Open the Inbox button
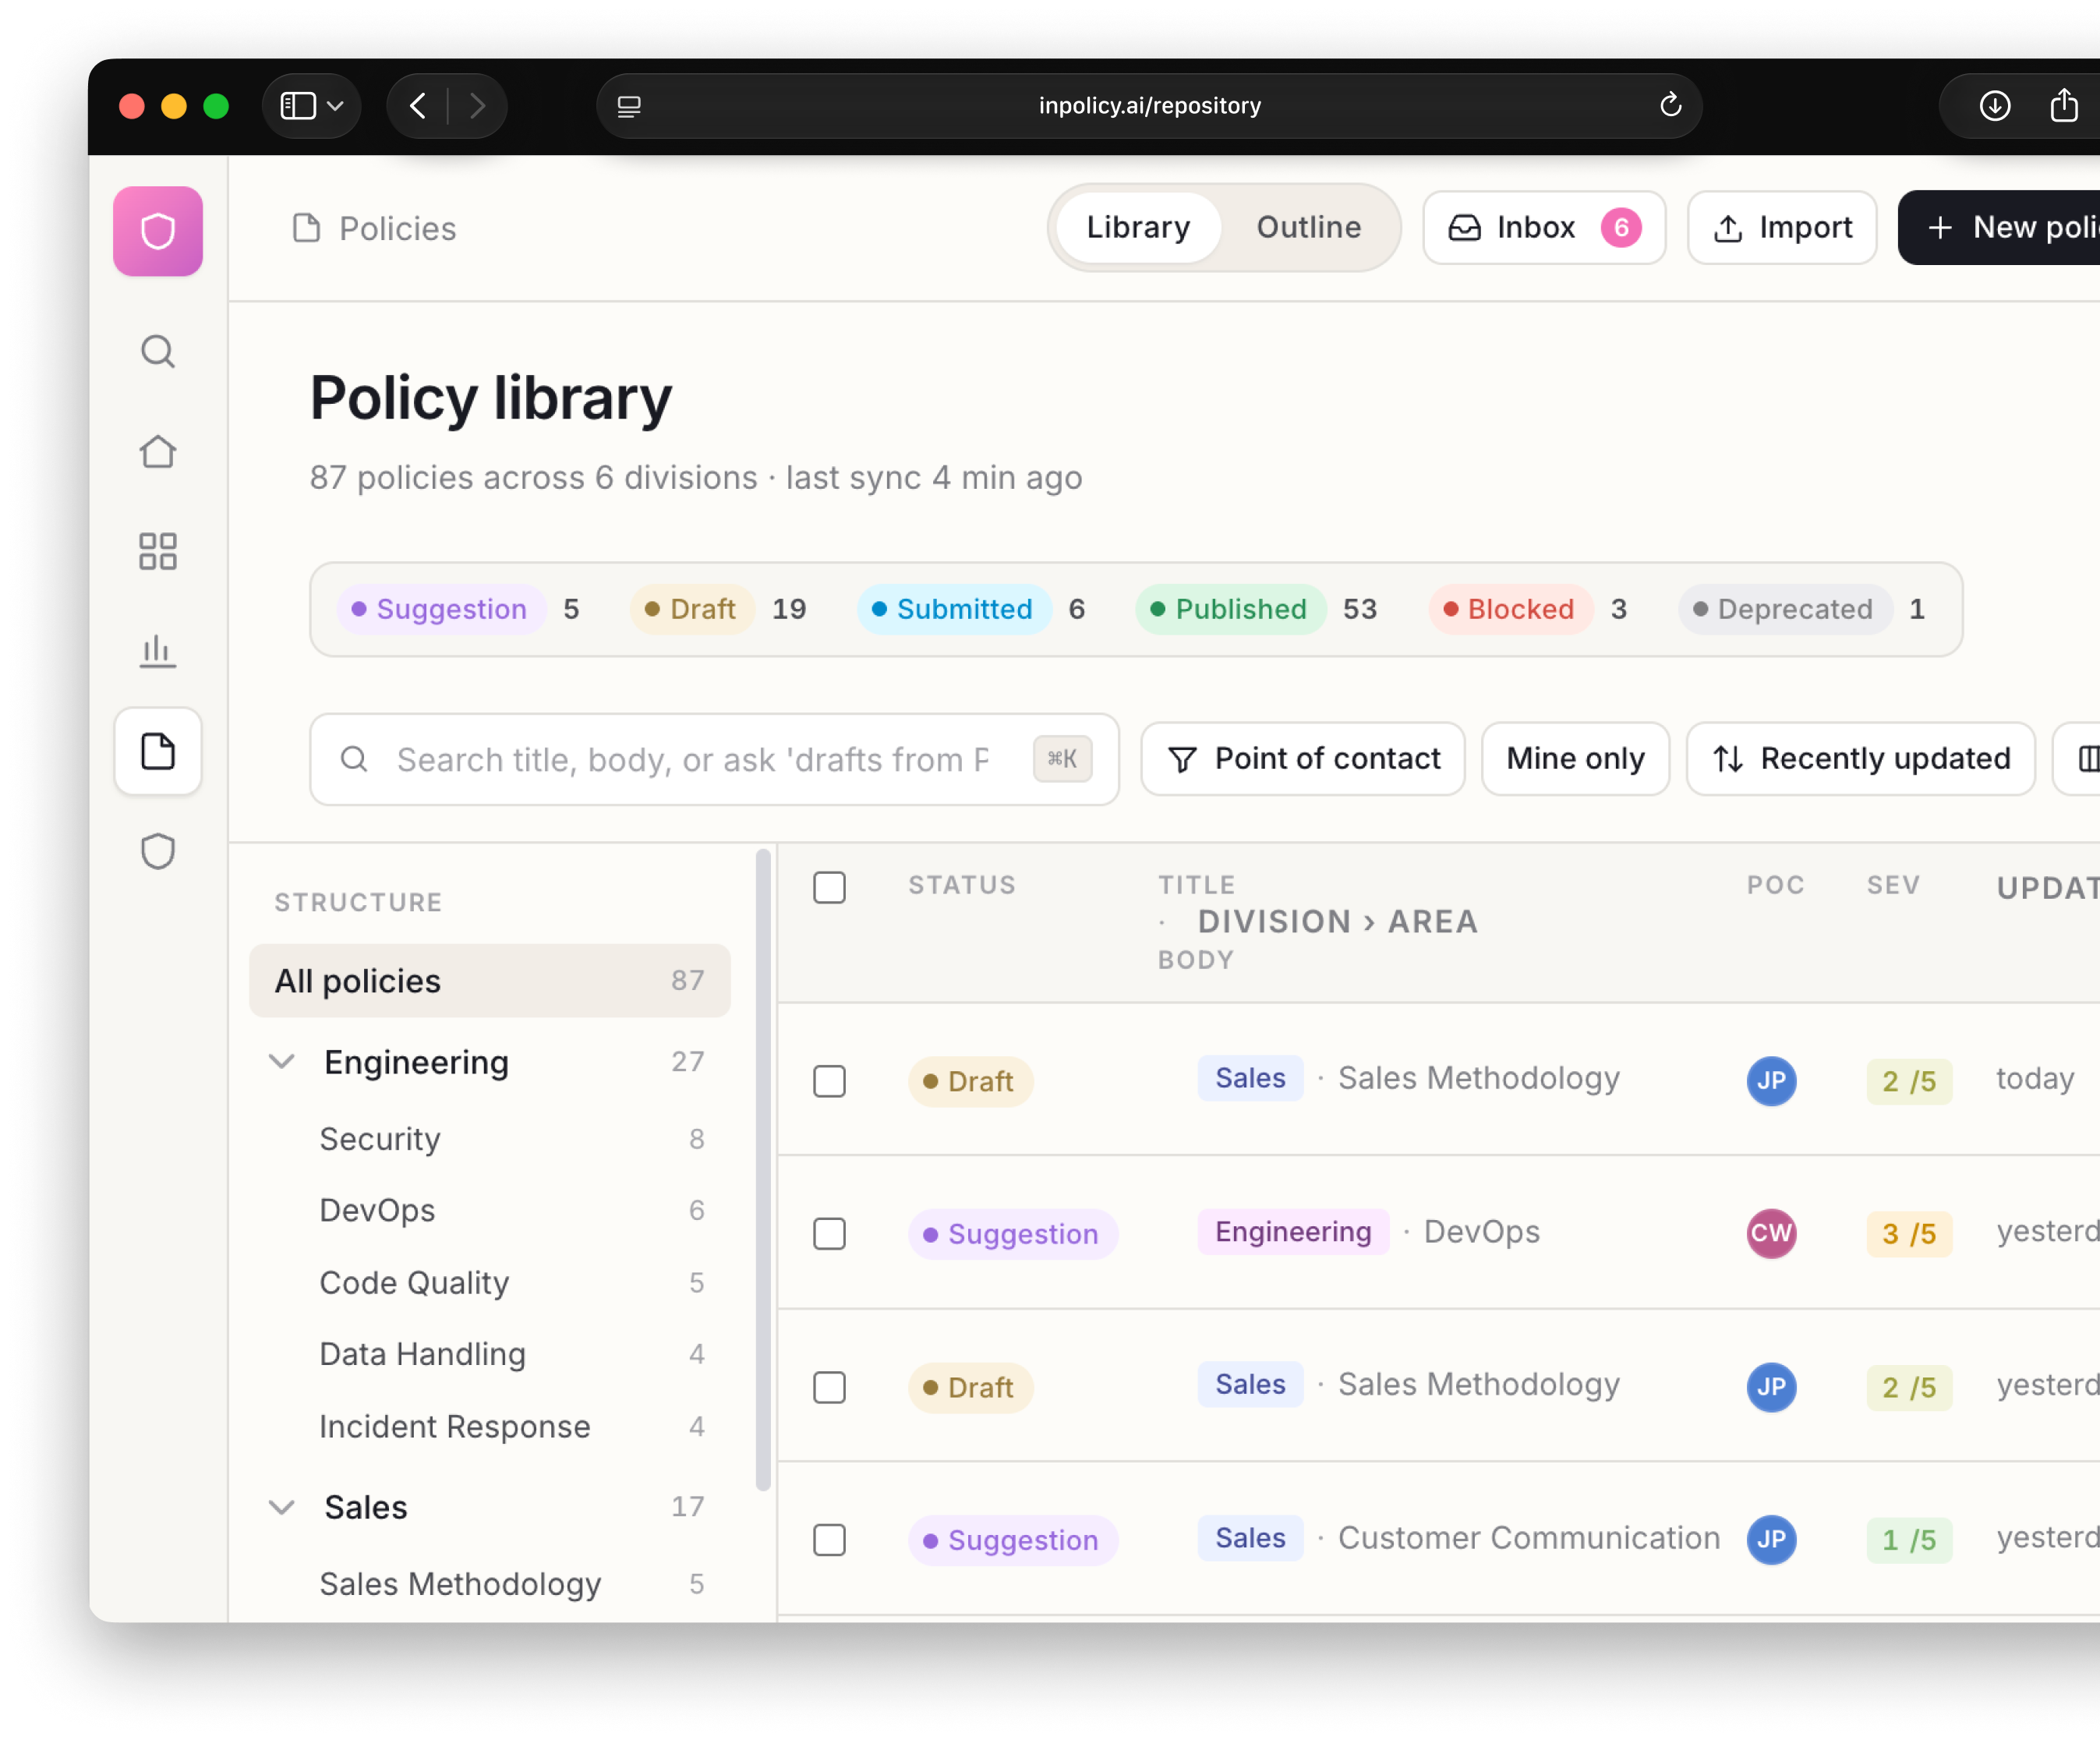This screenshot has width=2100, height=1740. point(1544,227)
